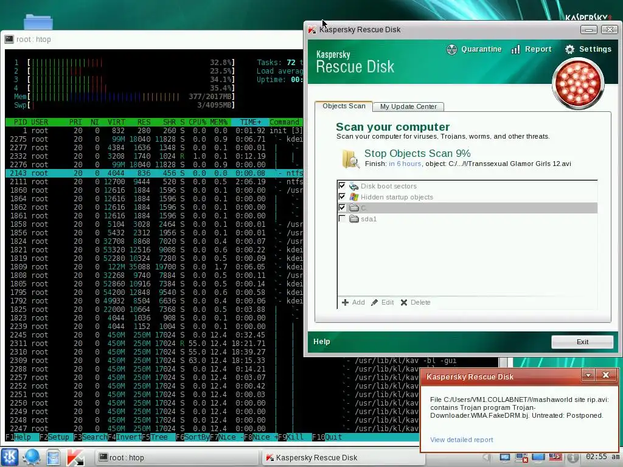Select the sda1 folder icon
623x467 pixels.
[353, 218]
